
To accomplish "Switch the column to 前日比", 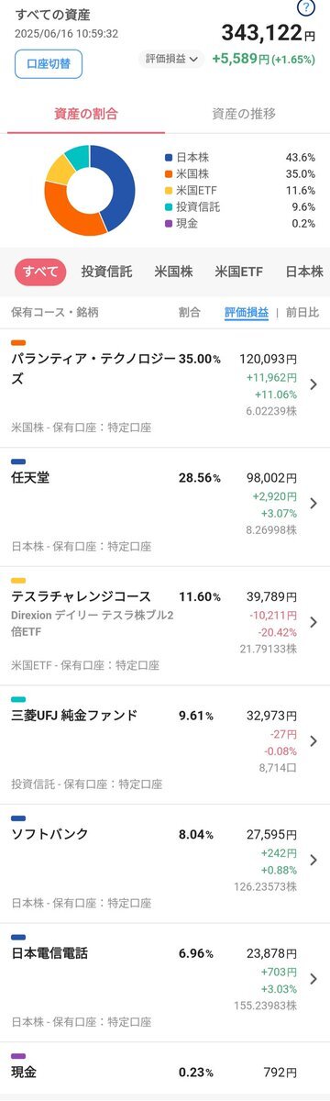I will (302, 313).
